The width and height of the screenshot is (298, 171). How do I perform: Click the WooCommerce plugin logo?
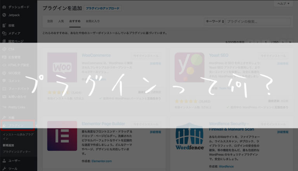point(62,67)
